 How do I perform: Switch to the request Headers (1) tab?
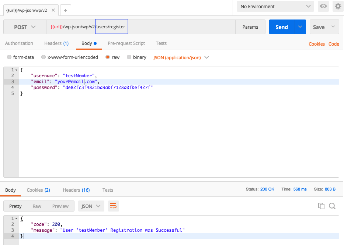[56, 43]
